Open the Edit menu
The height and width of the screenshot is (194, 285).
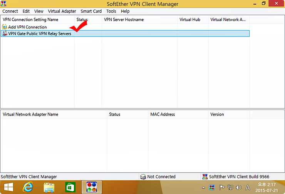pos(26,11)
